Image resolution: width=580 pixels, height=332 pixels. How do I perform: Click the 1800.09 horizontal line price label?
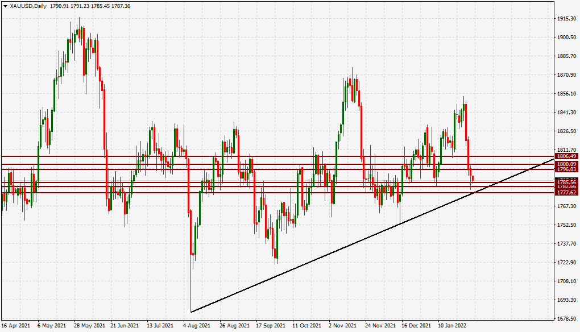coord(566,164)
